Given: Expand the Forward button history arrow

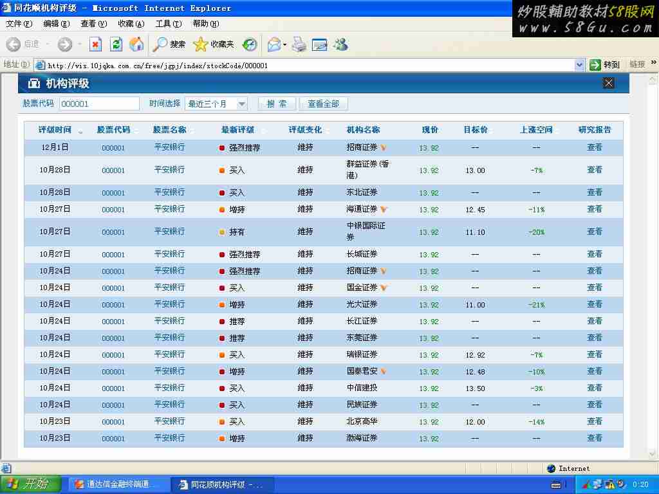Looking at the screenshot, I should coord(80,44).
